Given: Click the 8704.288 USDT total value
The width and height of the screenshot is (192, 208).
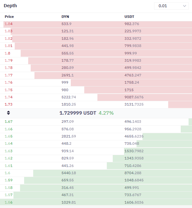Looking at the screenshot, I should (133, 173).
